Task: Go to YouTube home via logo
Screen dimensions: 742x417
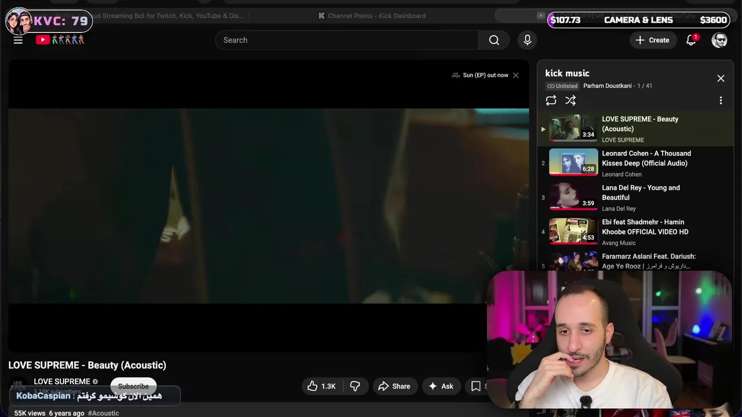Action: coord(60,40)
